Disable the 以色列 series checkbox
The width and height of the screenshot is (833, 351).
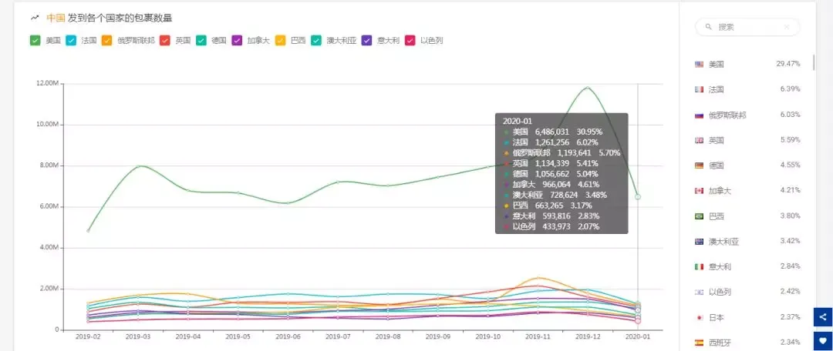tap(410, 40)
